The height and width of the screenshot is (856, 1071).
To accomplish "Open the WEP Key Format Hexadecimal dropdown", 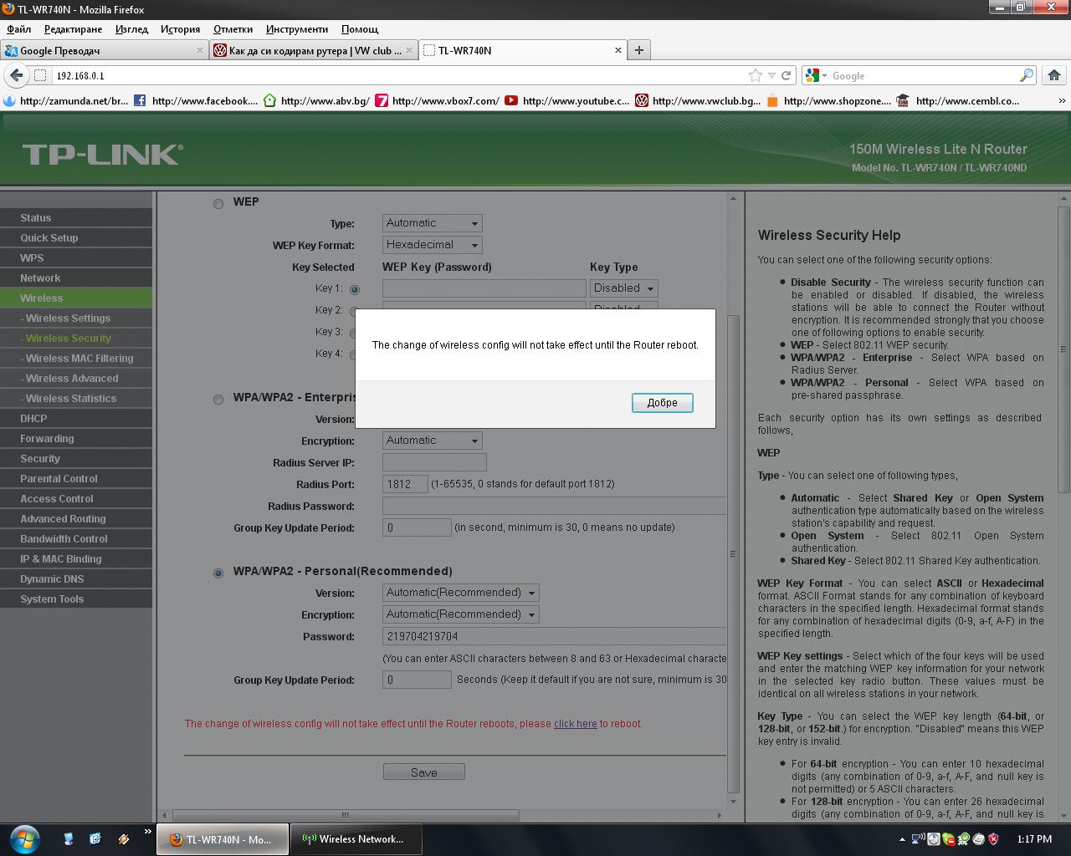I will pyautogui.click(x=432, y=245).
